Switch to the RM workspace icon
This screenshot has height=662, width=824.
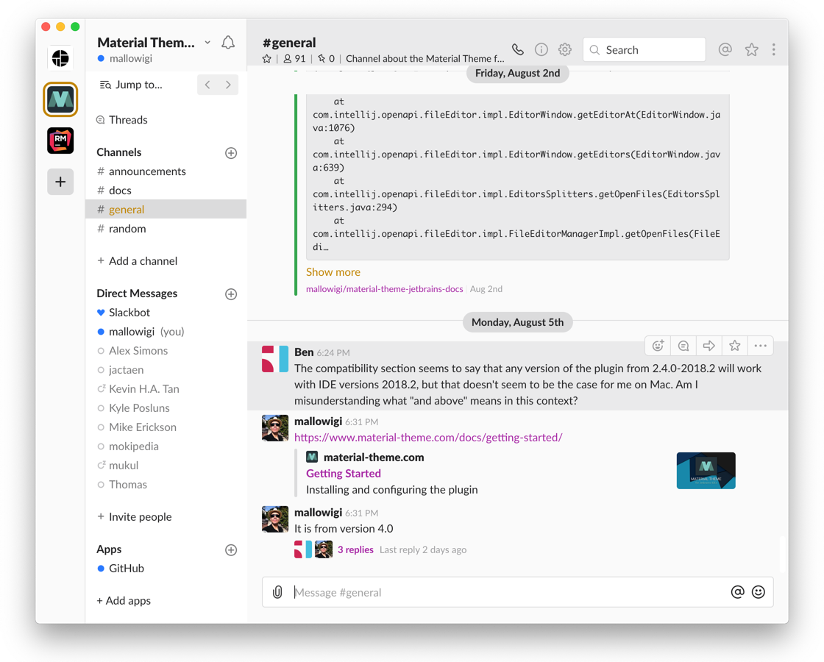(x=60, y=140)
